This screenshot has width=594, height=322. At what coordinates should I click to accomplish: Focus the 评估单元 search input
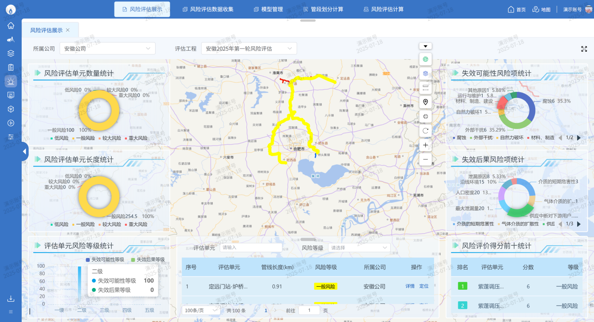(x=251, y=248)
